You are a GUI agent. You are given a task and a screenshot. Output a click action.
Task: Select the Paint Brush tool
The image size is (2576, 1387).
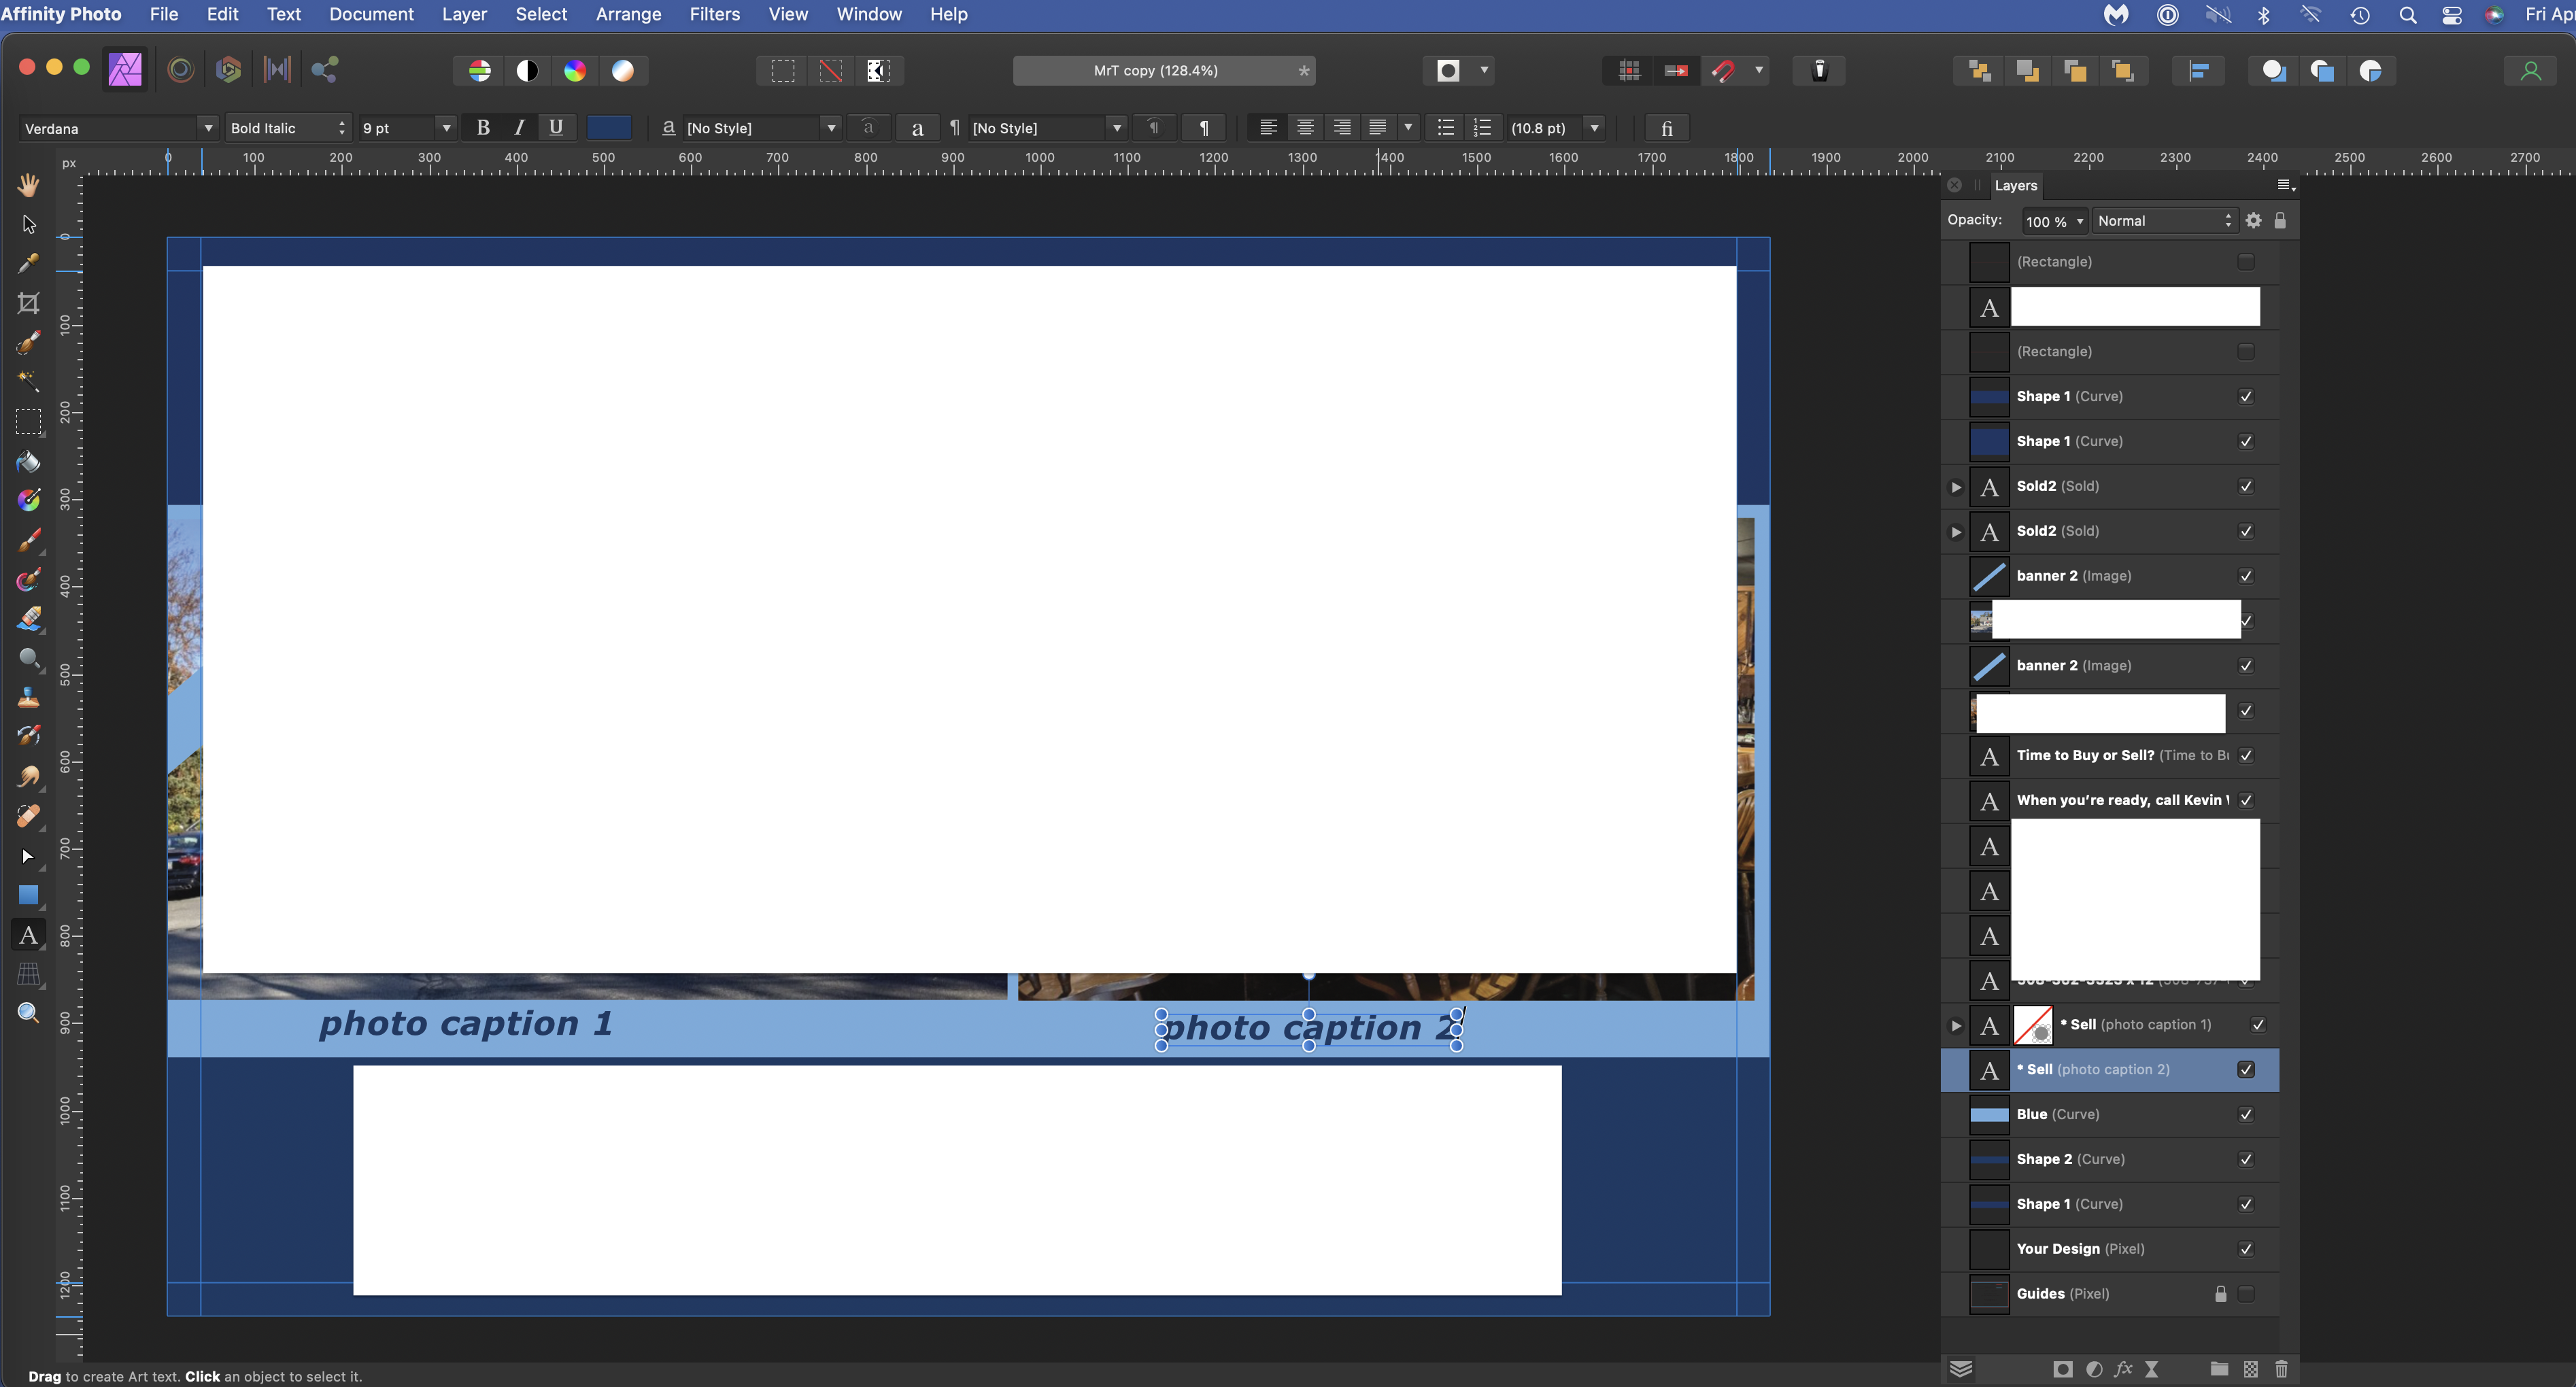(x=28, y=540)
